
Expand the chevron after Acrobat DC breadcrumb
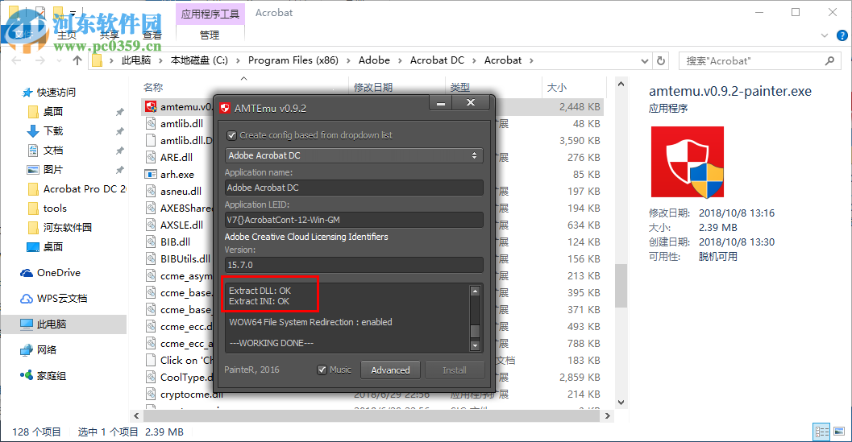click(x=474, y=60)
